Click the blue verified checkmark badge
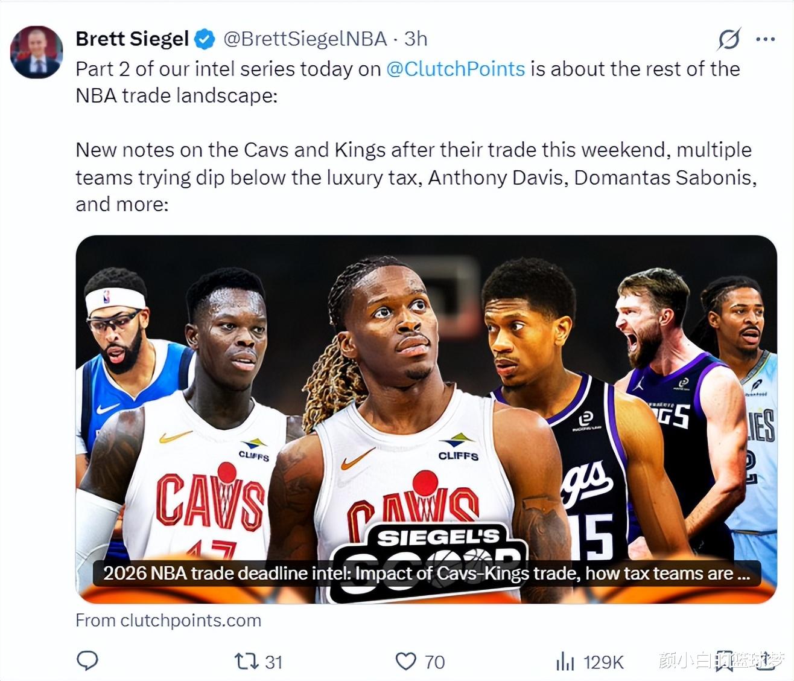Image resolution: width=794 pixels, height=681 pixels. [x=205, y=39]
